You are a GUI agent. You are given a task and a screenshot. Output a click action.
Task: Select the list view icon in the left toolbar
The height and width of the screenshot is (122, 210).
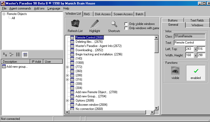[18, 55]
